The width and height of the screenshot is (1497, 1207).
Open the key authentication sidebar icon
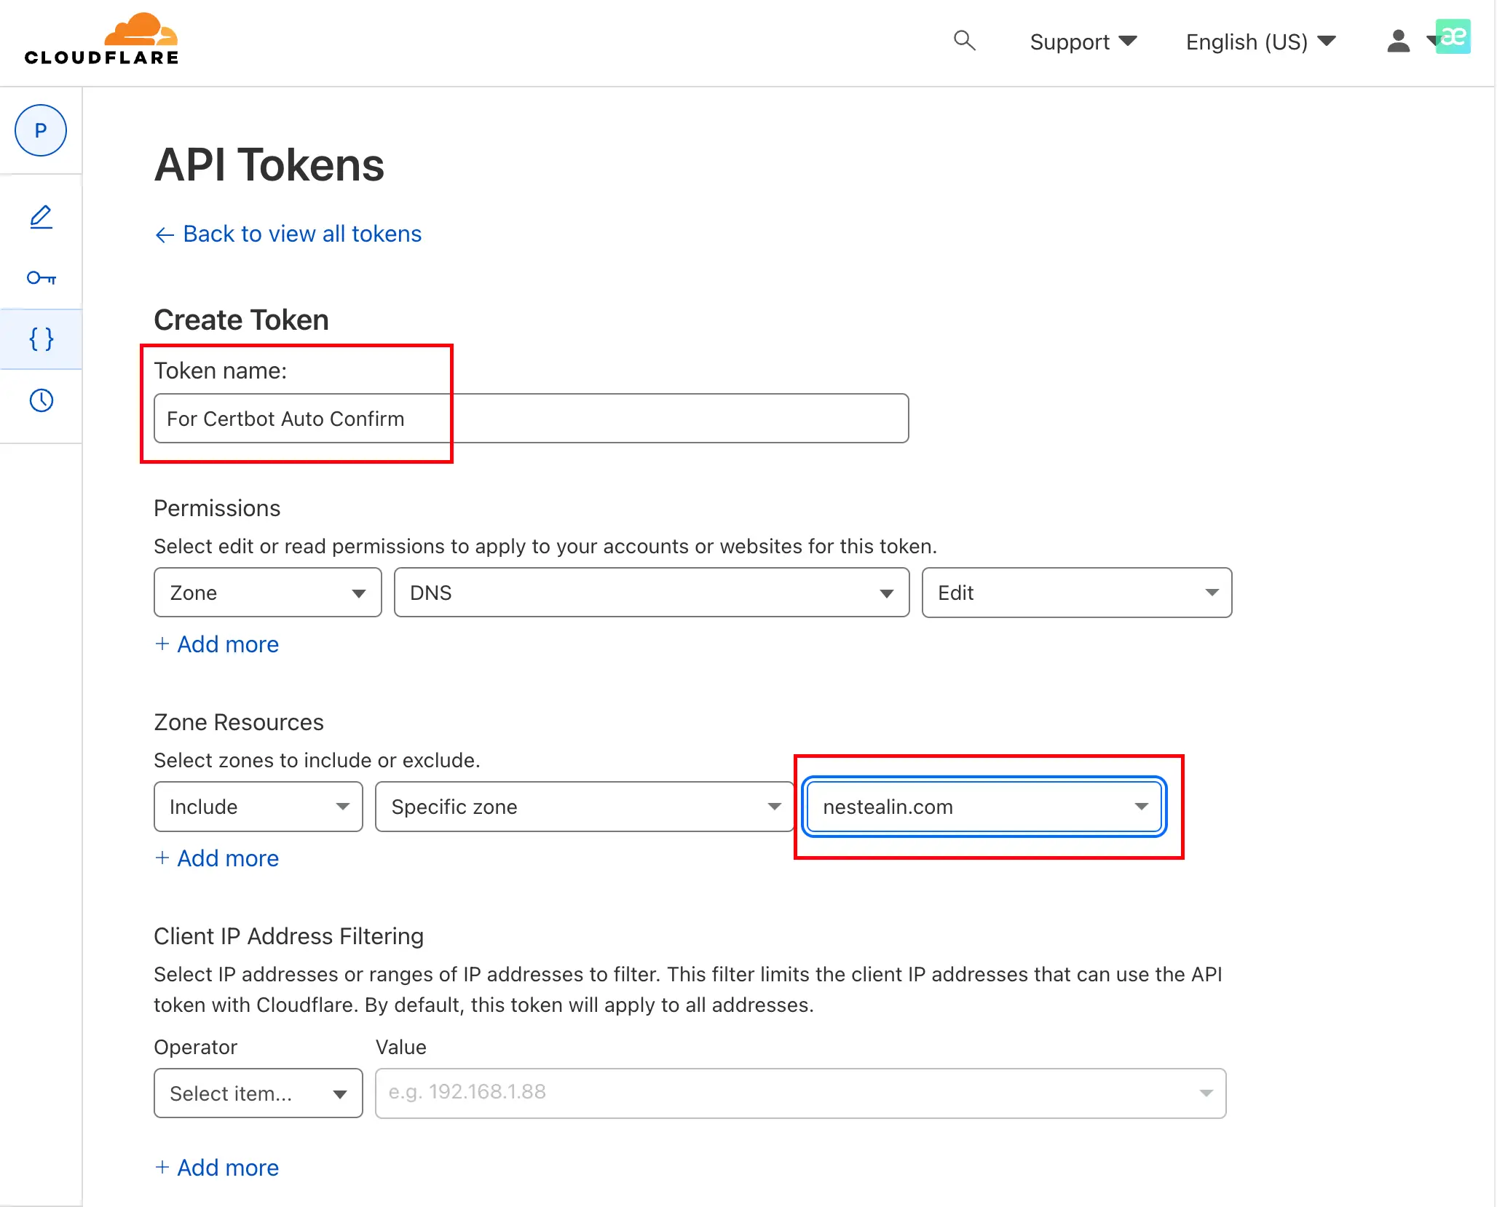(41, 277)
